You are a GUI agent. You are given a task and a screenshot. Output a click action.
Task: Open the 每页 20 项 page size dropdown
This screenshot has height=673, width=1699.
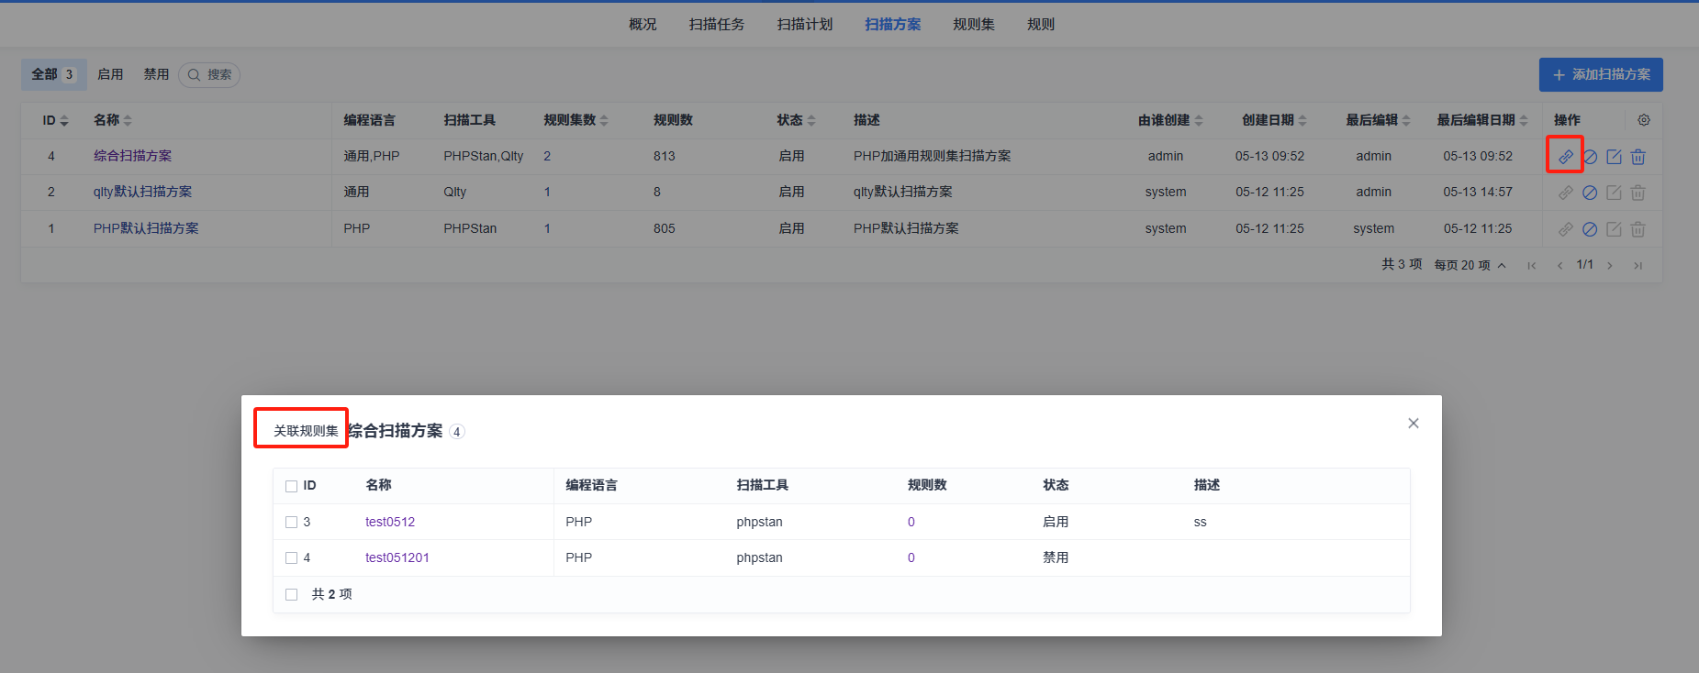point(1470,265)
